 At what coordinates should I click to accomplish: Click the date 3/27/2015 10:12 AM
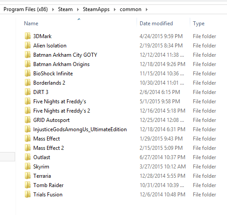(x=163, y=167)
